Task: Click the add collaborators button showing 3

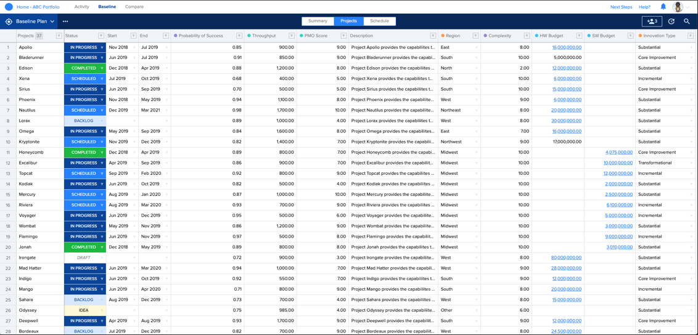Action: click(652, 21)
